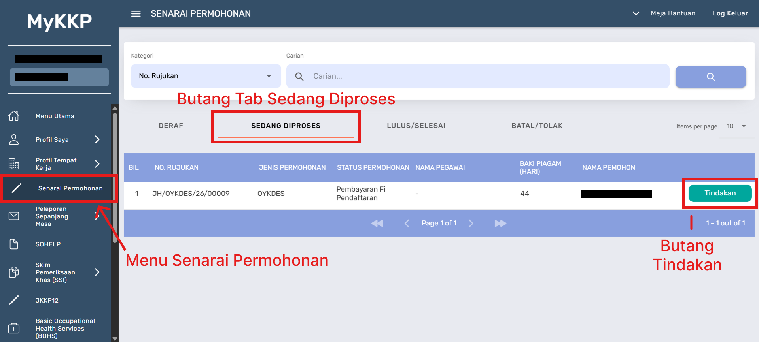759x342 pixels.
Task: Open the Items per page dropdown
Action: point(736,126)
